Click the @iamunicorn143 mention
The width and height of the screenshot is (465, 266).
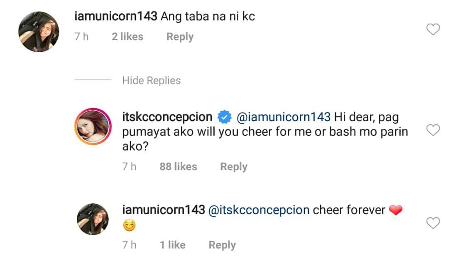click(x=283, y=117)
